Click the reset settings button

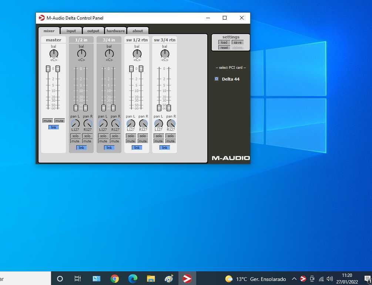224,48
